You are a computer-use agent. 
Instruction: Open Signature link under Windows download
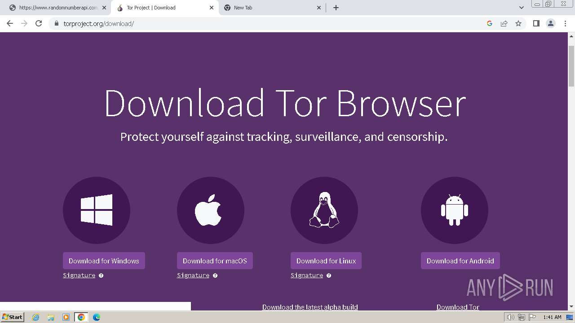[x=79, y=275]
